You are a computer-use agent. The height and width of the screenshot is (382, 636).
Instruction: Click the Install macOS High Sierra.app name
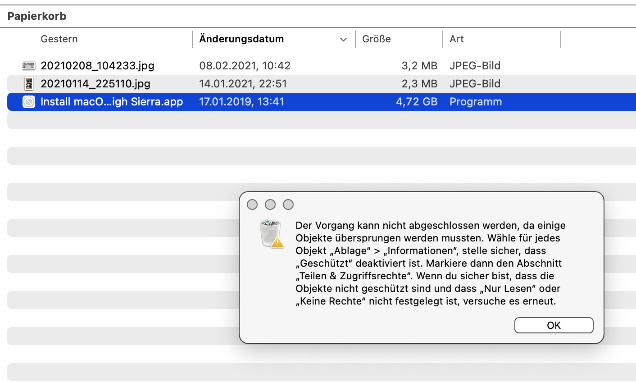point(112,102)
